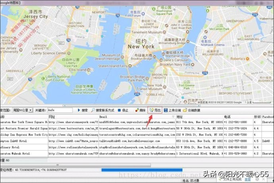This screenshot has height=183, width=274.
Task: Open the Email column filter arrow
Action: pyautogui.click(x=173, y=116)
